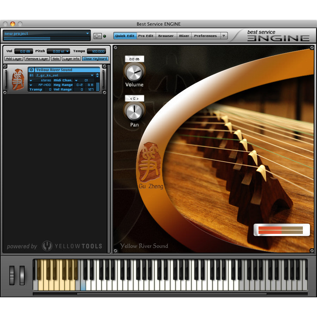Click the Add Layer button
The image size is (317, 317).
tap(14, 59)
